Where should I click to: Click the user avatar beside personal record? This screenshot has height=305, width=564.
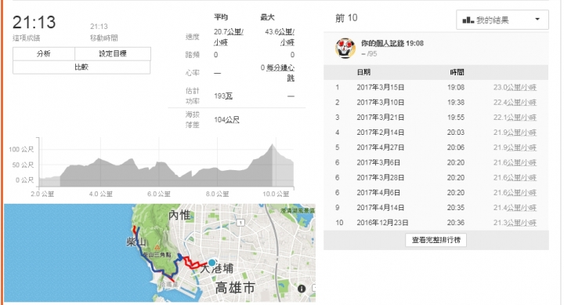(345, 48)
